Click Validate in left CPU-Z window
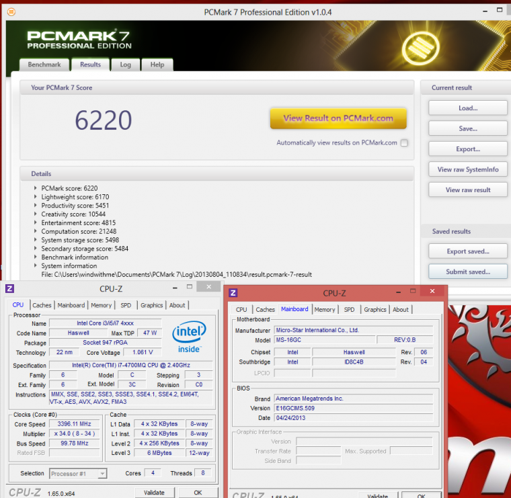Screen dimensions: 511x498 point(155,493)
